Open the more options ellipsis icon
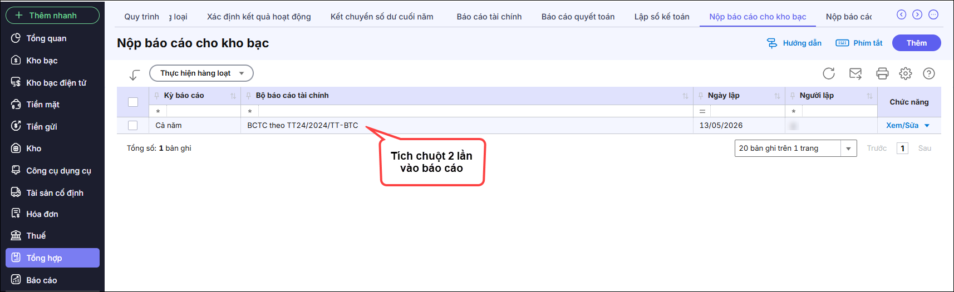This screenshot has width=954, height=292. (x=933, y=14)
